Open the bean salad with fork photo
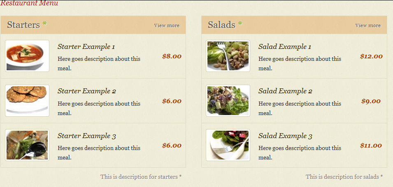The width and height of the screenshot is (393, 187). point(228,56)
